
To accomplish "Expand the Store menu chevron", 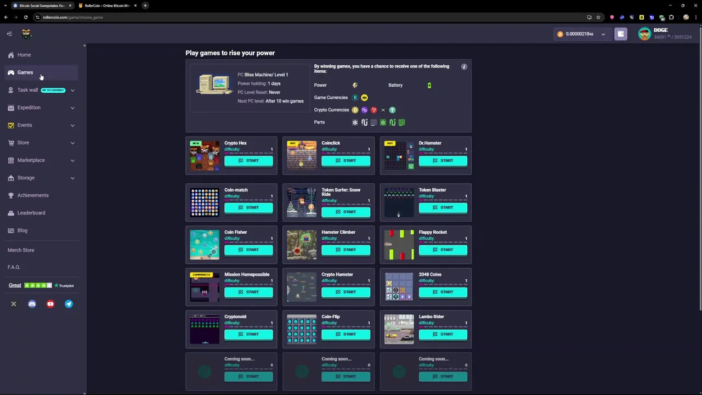I will coord(72,143).
